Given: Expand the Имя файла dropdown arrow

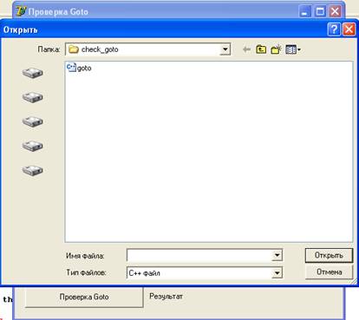Looking at the screenshot, I should coord(277,255).
